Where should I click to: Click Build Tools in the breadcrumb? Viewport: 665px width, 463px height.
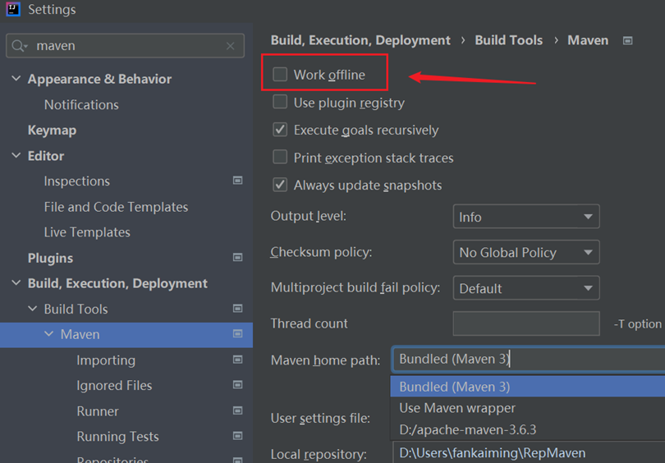(508, 40)
